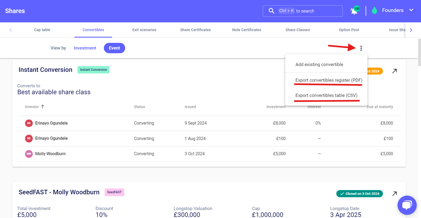The image size is (421, 218).
Task: Click Molly Woodburn's MW avatar
Action: point(29,154)
